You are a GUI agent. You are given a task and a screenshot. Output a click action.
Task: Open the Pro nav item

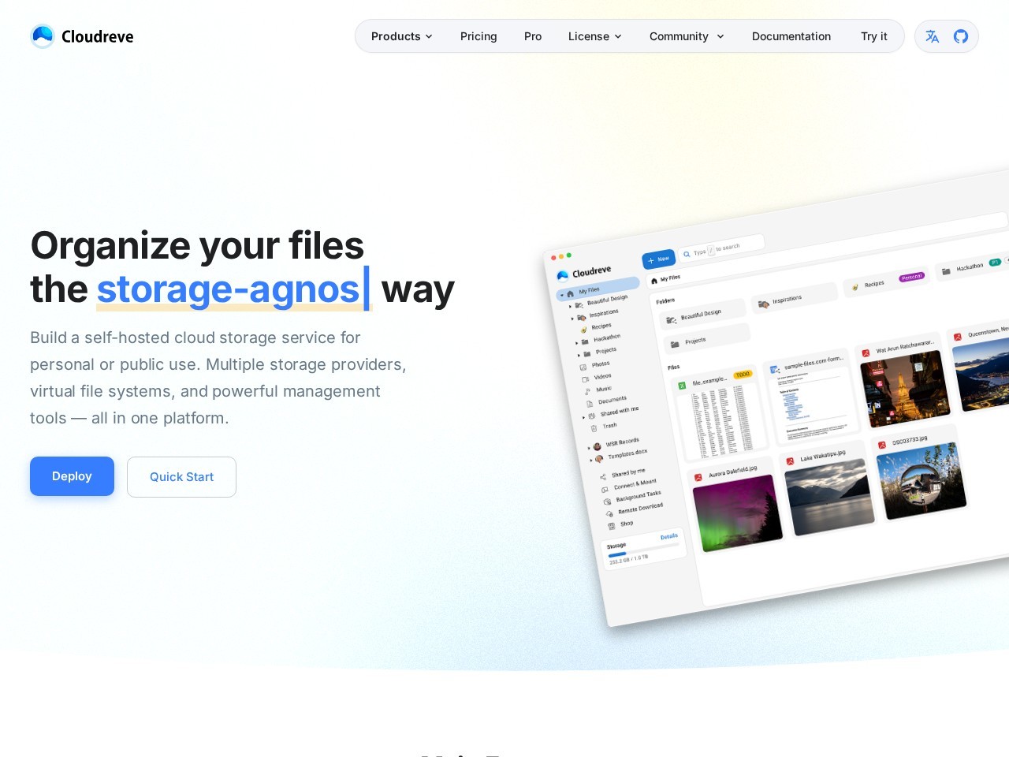pyautogui.click(x=533, y=36)
